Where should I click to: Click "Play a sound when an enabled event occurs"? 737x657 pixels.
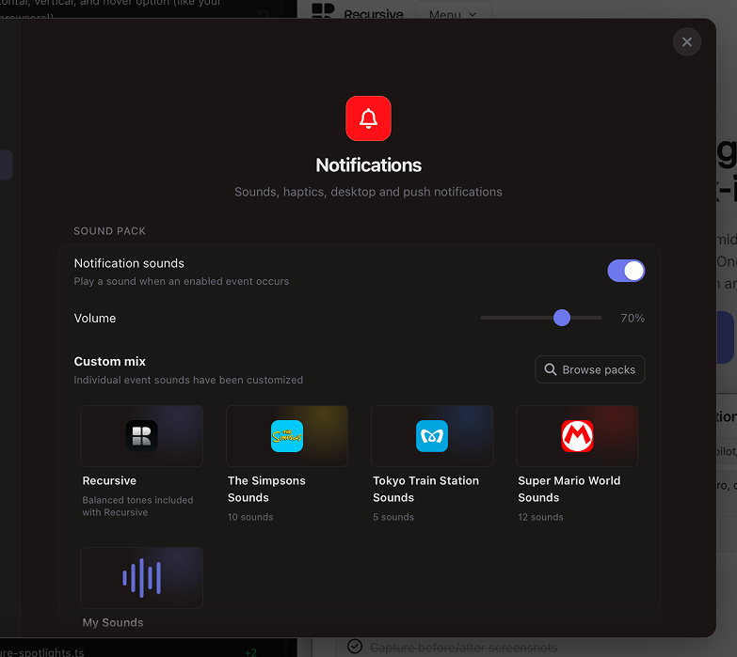pos(181,281)
